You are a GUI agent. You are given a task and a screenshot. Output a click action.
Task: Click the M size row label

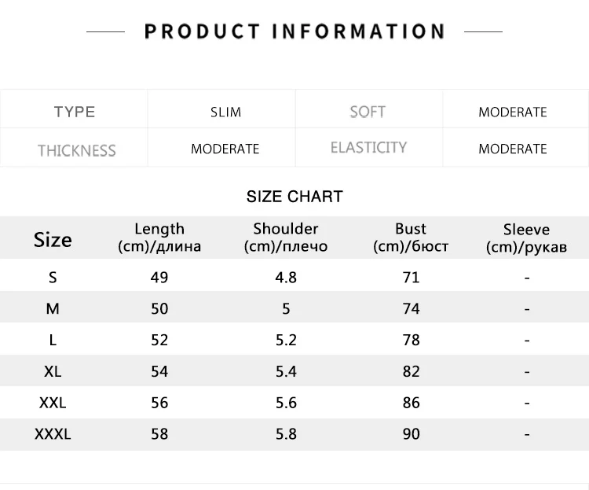[x=53, y=309]
